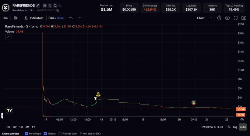This screenshot has width=250, height=136.
Task: Click the Liquidity $307.1K card
Action: (x=191, y=8)
